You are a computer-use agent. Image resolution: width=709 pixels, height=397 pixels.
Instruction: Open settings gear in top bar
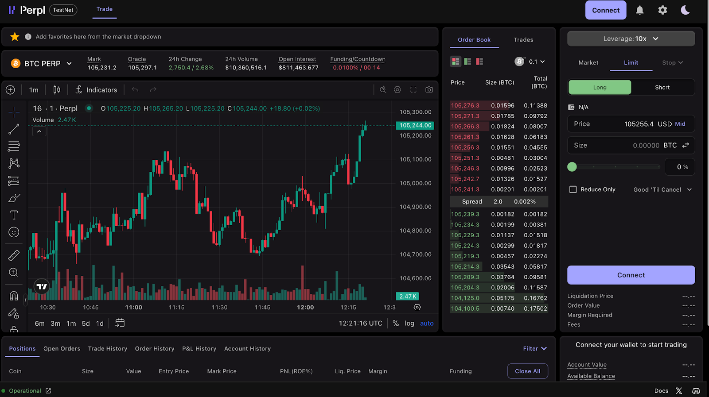point(662,10)
